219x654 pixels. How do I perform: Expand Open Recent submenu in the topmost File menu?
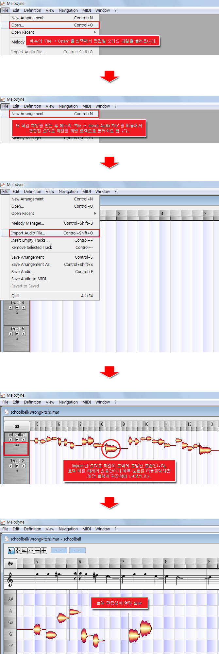tap(50, 32)
